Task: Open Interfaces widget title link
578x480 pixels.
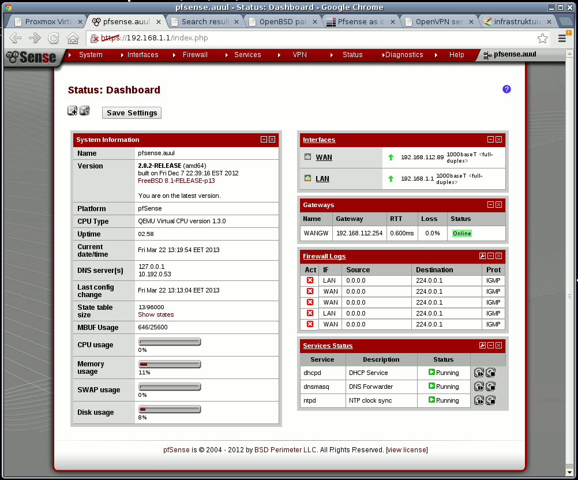Action: coord(319,140)
